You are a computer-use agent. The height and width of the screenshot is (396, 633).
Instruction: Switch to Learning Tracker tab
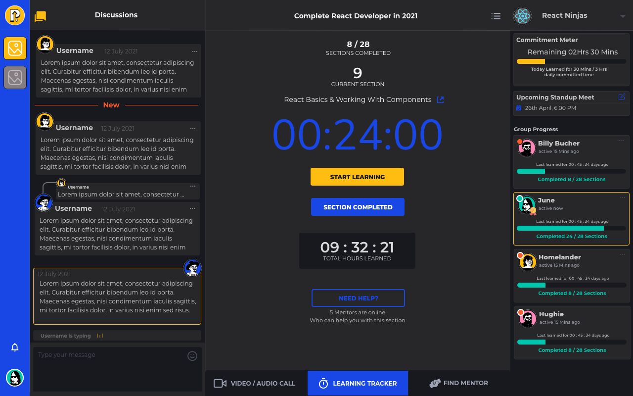pyautogui.click(x=358, y=383)
